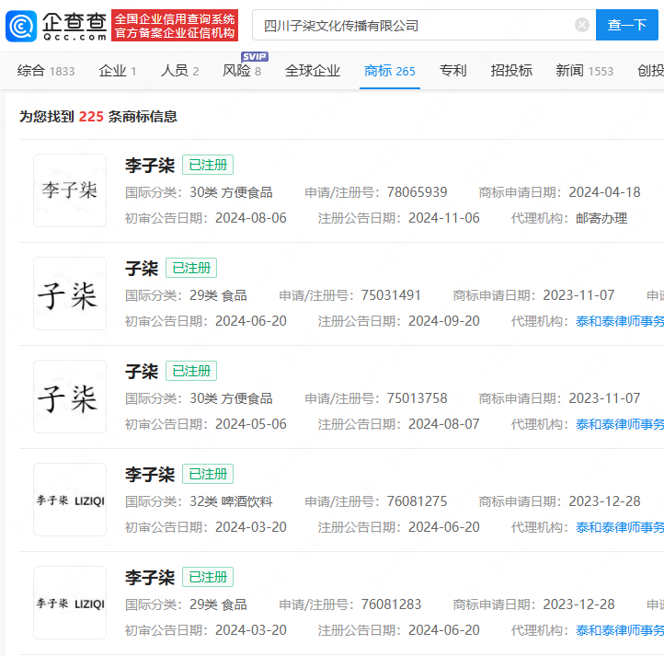
Task: Click the 225 result count text
Action: coord(91,117)
